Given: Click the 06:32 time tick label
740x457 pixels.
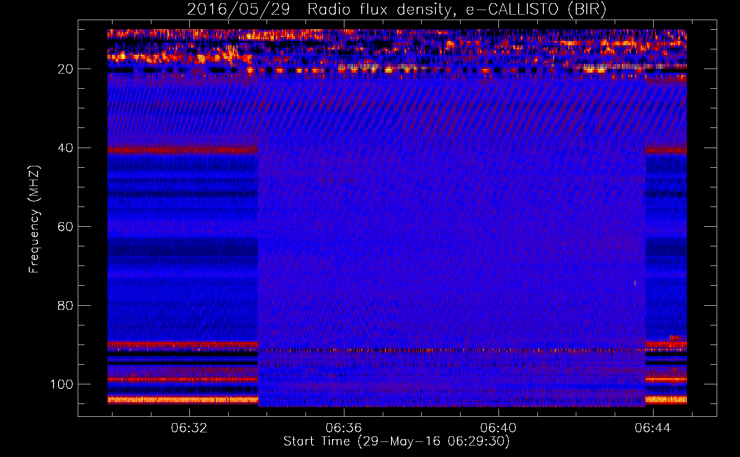Looking at the screenshot, I should click(189, 428).
